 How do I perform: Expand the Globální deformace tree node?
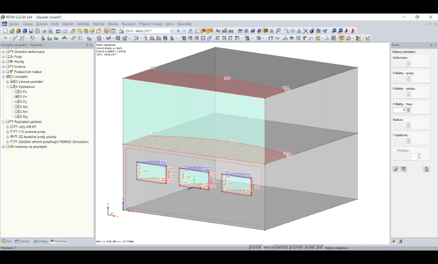(3, 52)
